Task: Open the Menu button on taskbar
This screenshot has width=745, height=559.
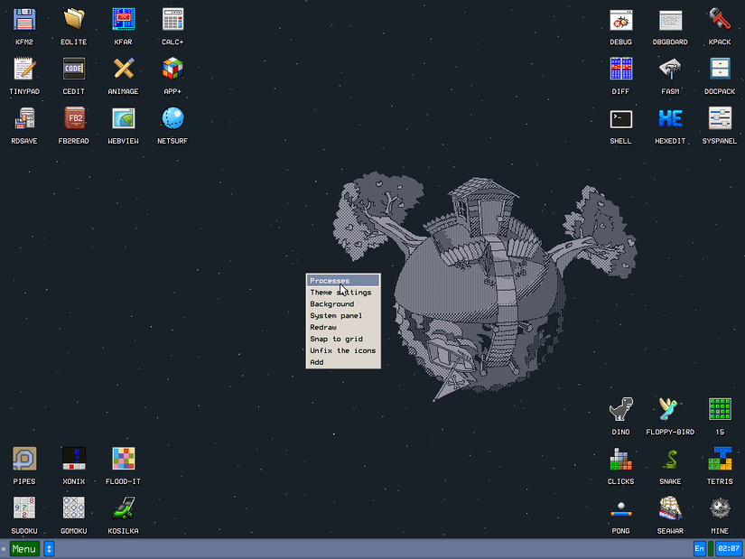Action: [x=23, y=548]
